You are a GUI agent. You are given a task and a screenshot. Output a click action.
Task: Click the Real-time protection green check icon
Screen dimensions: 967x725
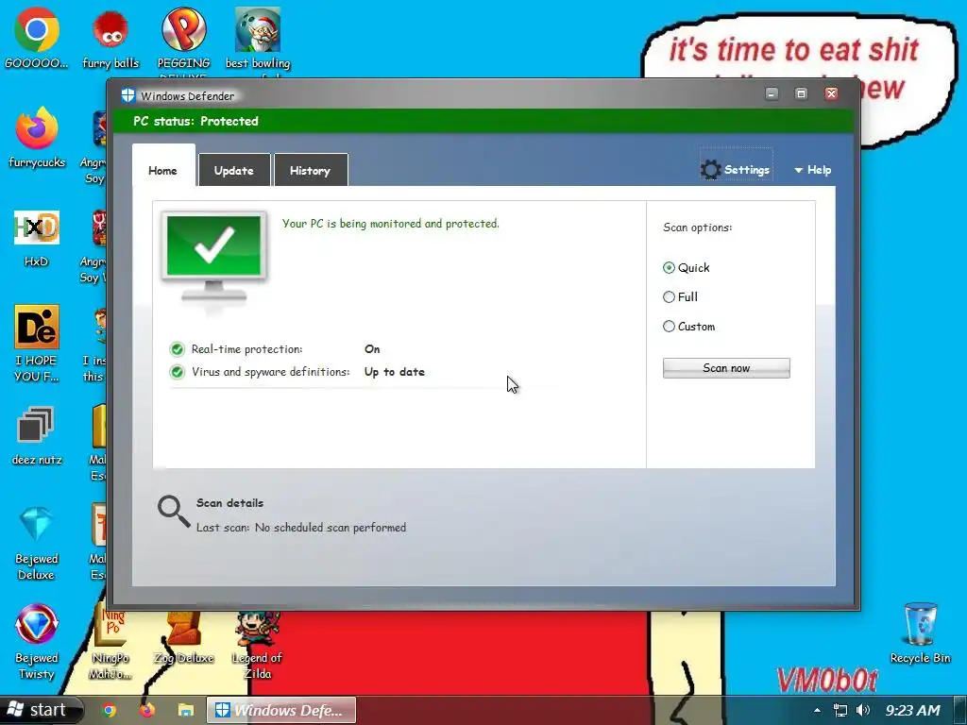(x=177, y=349)
